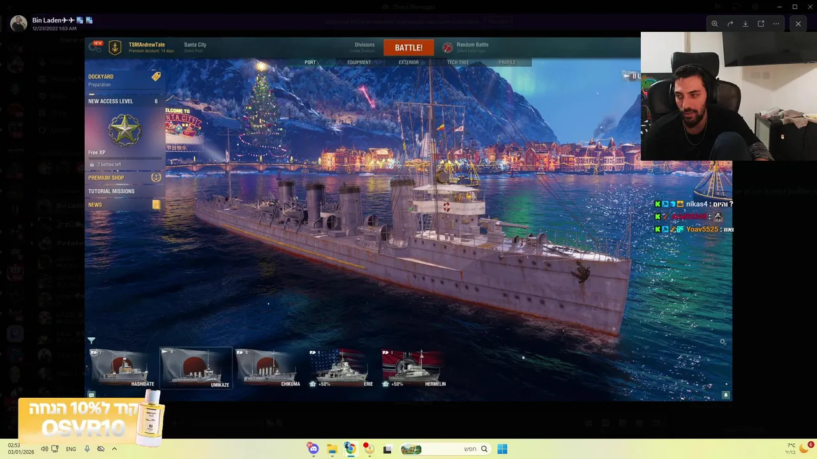
Task: Switch to the Profile tab
Action: click(x=507, y=62)
